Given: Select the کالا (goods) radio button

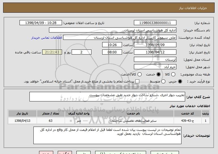Looking at the screenshot, I should coord(173,74).
